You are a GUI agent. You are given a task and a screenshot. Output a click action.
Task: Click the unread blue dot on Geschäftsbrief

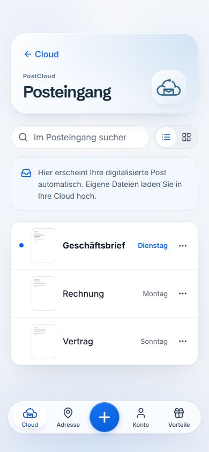(x=21, y=245)
